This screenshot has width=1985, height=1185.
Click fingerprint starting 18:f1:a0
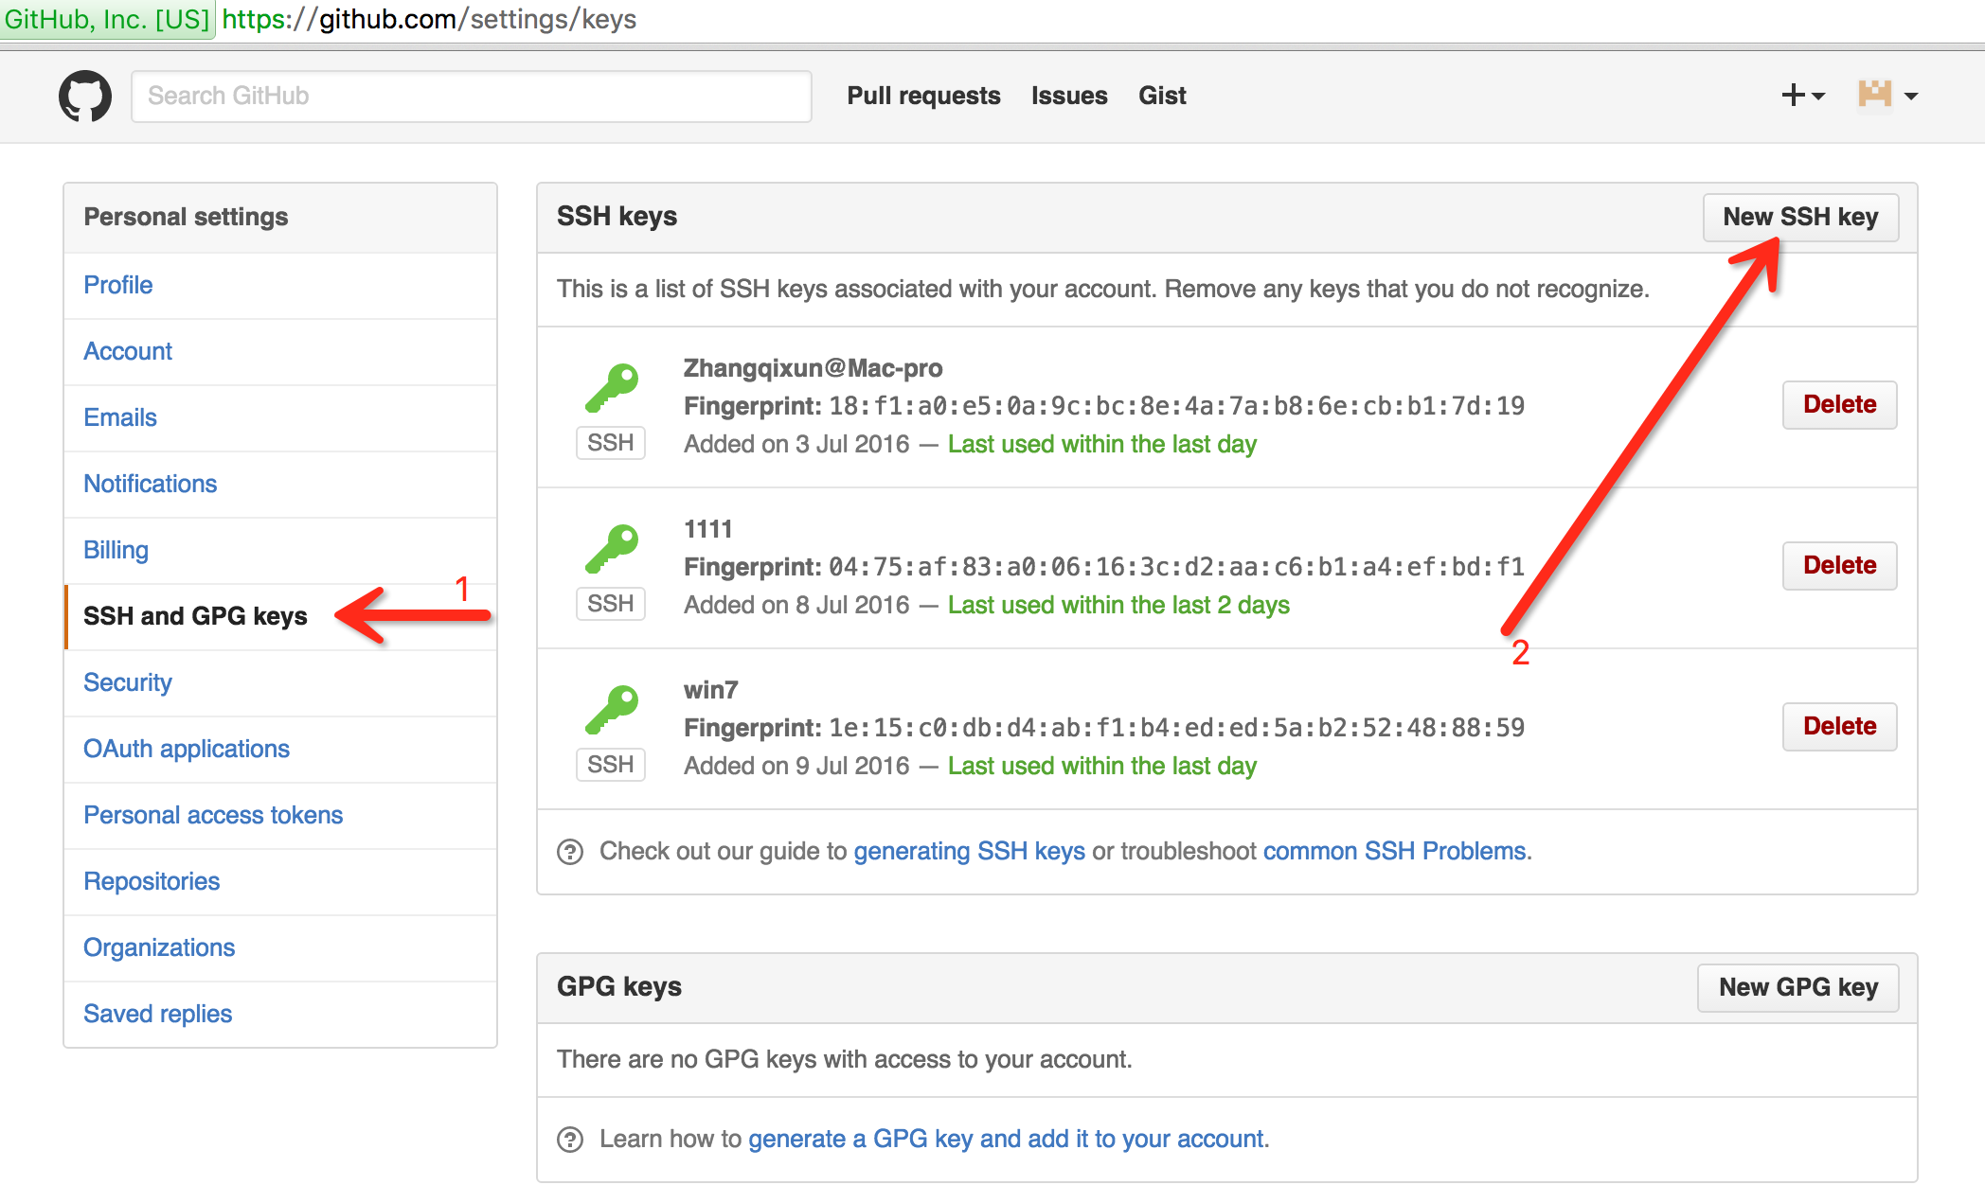1177,406
